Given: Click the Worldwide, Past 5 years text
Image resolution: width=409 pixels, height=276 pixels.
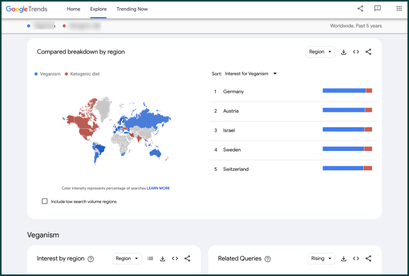Looking at the screenshot, I should [356, 25].
